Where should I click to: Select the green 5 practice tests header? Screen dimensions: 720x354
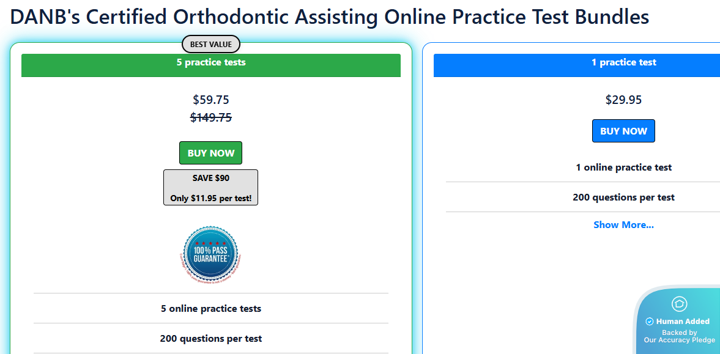[211, 65]
